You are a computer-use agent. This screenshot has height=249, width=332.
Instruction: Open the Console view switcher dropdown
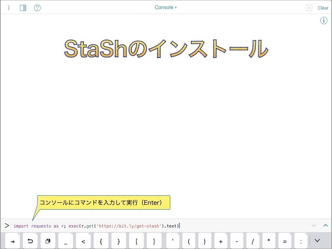tap(166, 7)
